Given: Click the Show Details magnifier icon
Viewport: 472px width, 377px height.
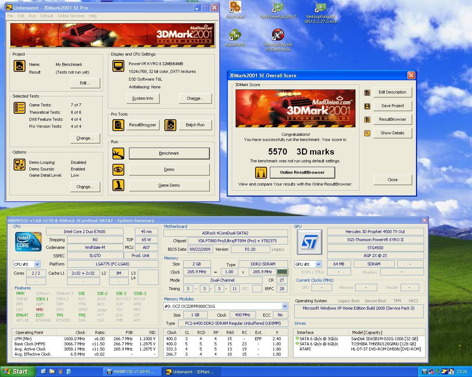Looking at the screenshot, I should point(367,133).
